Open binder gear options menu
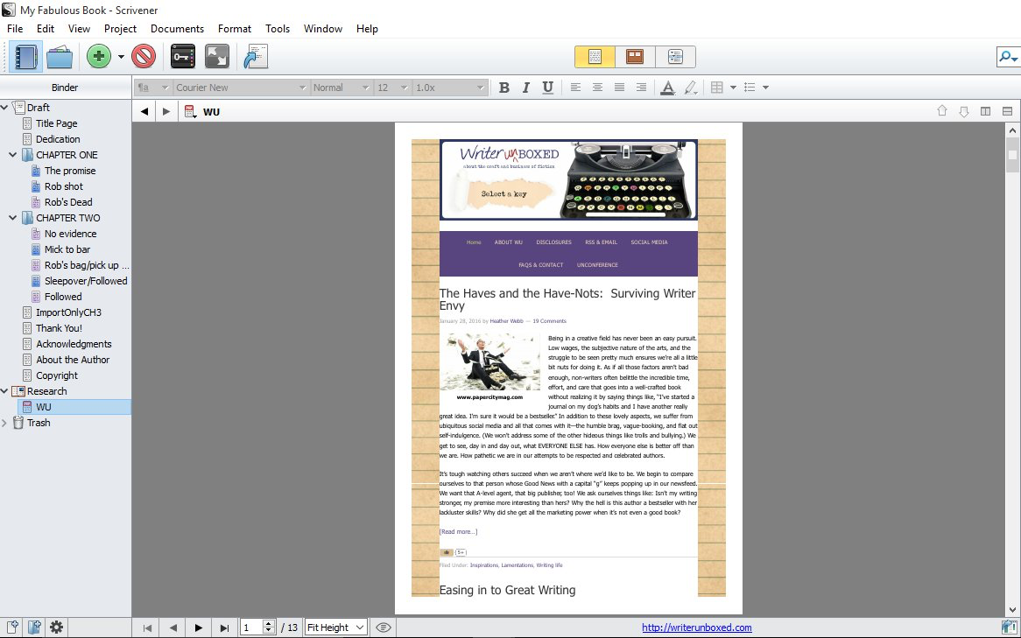The image size is (1021, 638). coord(57,627)
